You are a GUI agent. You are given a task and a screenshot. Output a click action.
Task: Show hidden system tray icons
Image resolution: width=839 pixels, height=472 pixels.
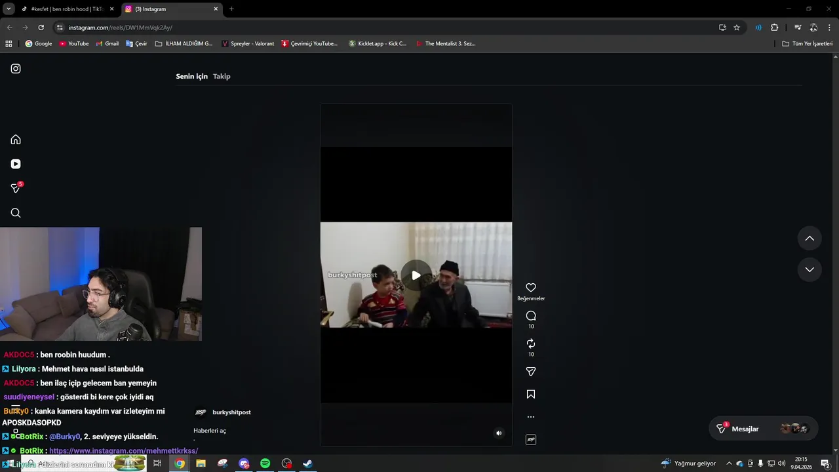point(729,463)
